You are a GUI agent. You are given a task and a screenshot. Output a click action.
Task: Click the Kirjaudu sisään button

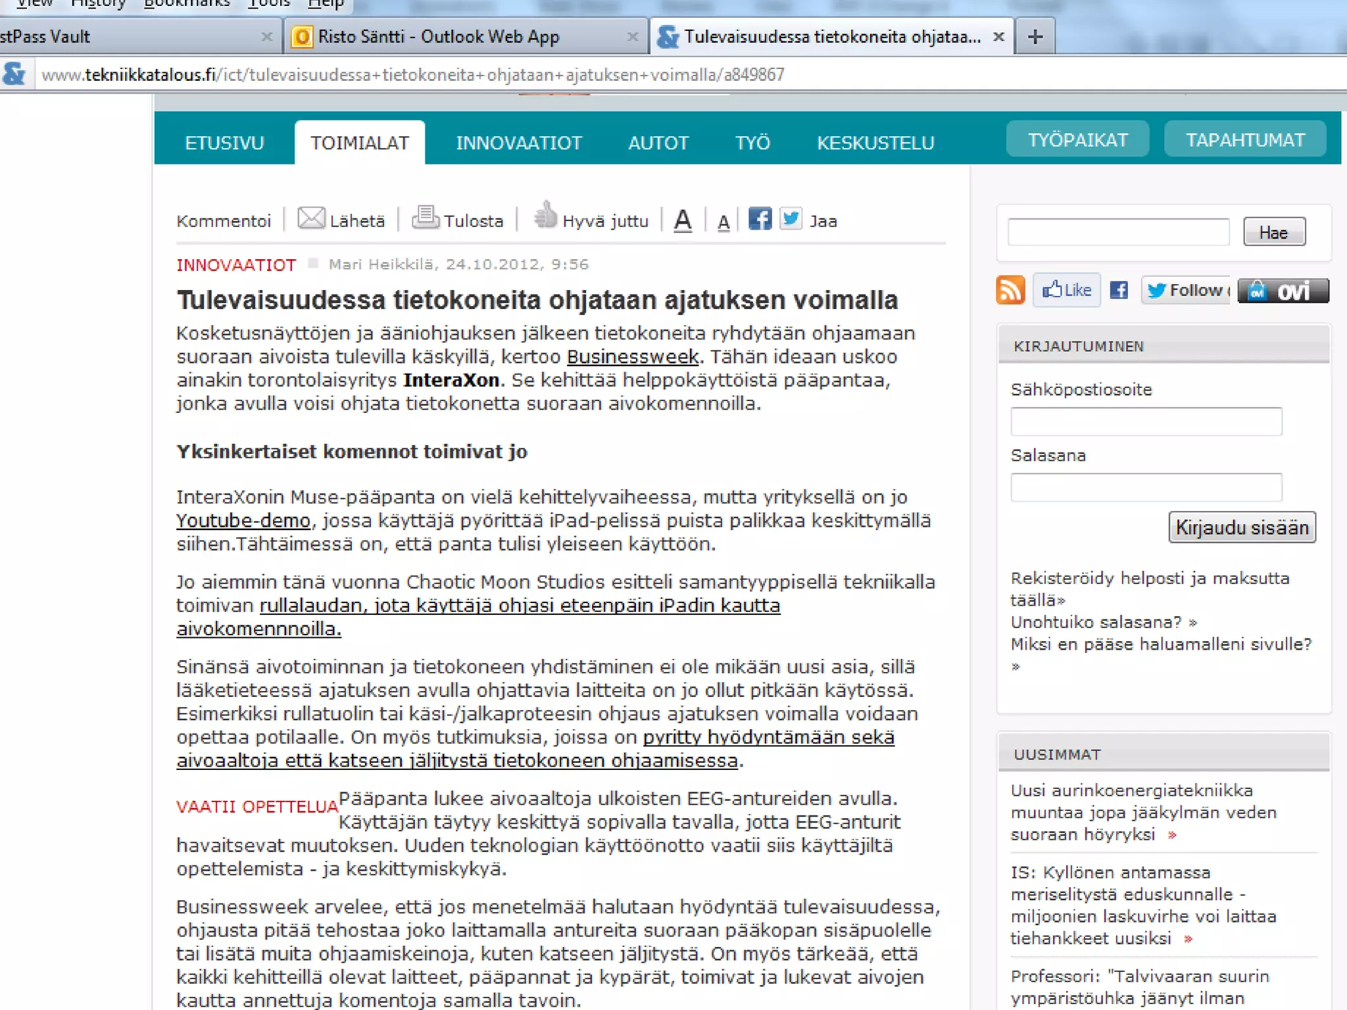point(1241,527)
